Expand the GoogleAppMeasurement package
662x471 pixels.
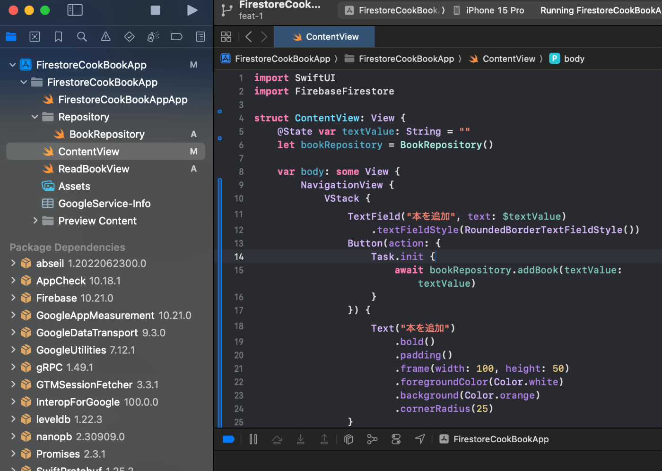tap(13, 315)
